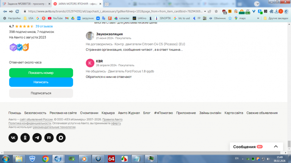
Task: Open the AIDA64 taskbar icon
Action: point(111,159)
